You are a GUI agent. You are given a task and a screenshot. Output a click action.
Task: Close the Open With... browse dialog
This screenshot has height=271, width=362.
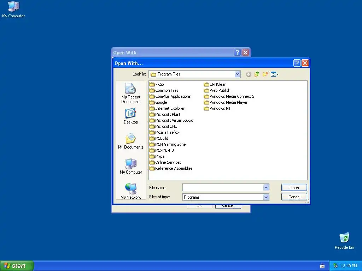(305, 63)
